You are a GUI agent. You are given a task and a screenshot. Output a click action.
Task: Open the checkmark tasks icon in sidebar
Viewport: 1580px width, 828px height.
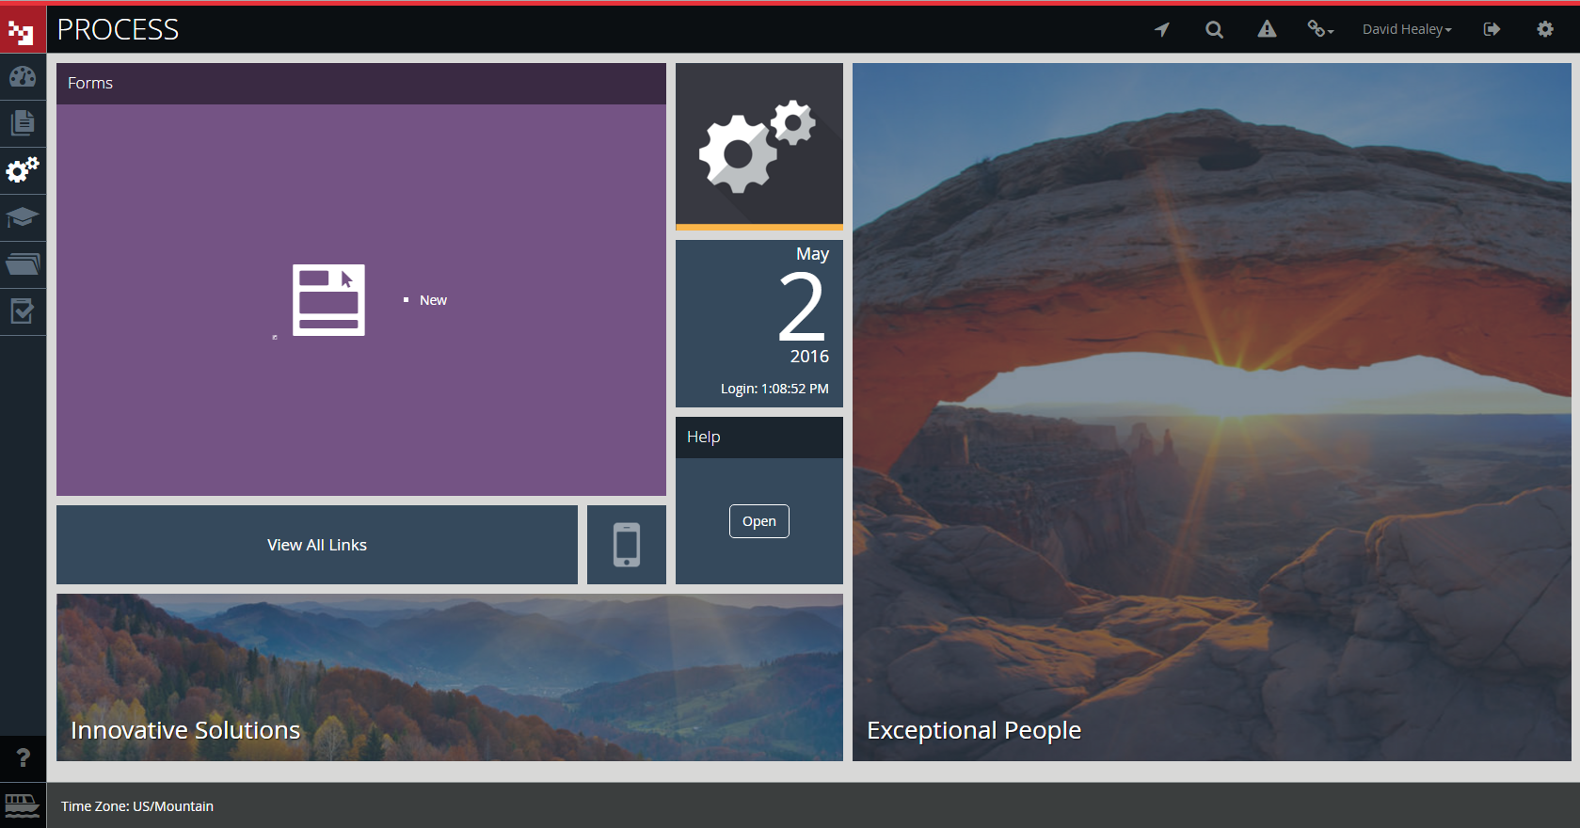coord(23,311)
